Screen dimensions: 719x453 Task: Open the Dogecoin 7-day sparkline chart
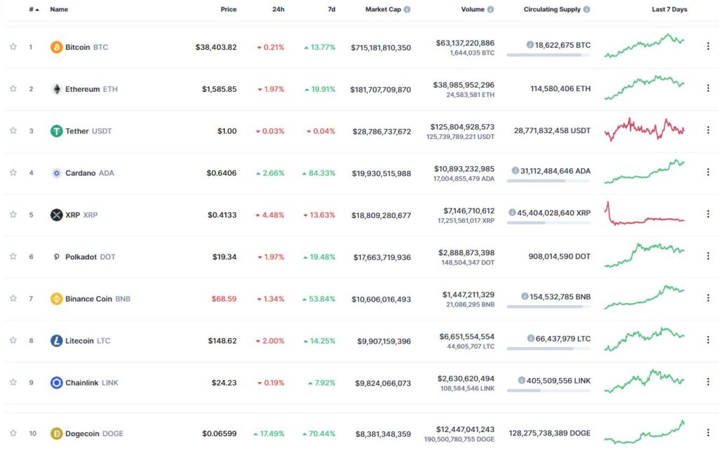point(645,432)
